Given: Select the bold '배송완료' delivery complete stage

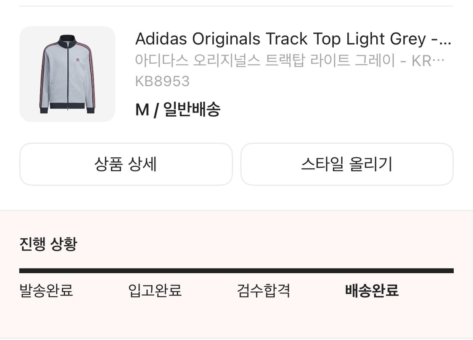Looking at the screenshot, I should pyautogui.click(x=371, y=290).
